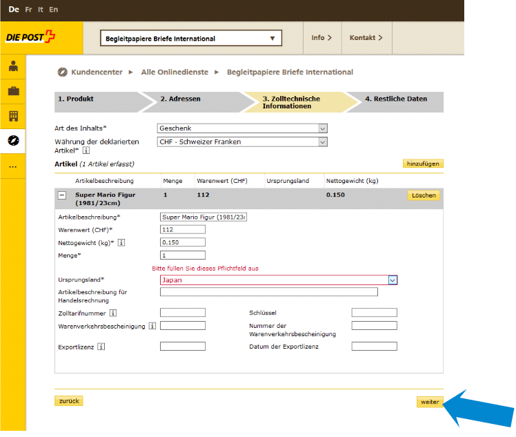This screenshot has width=516, height=437.
Task: Click the Warenwert (CHF) input field
Action: (183, 230)
